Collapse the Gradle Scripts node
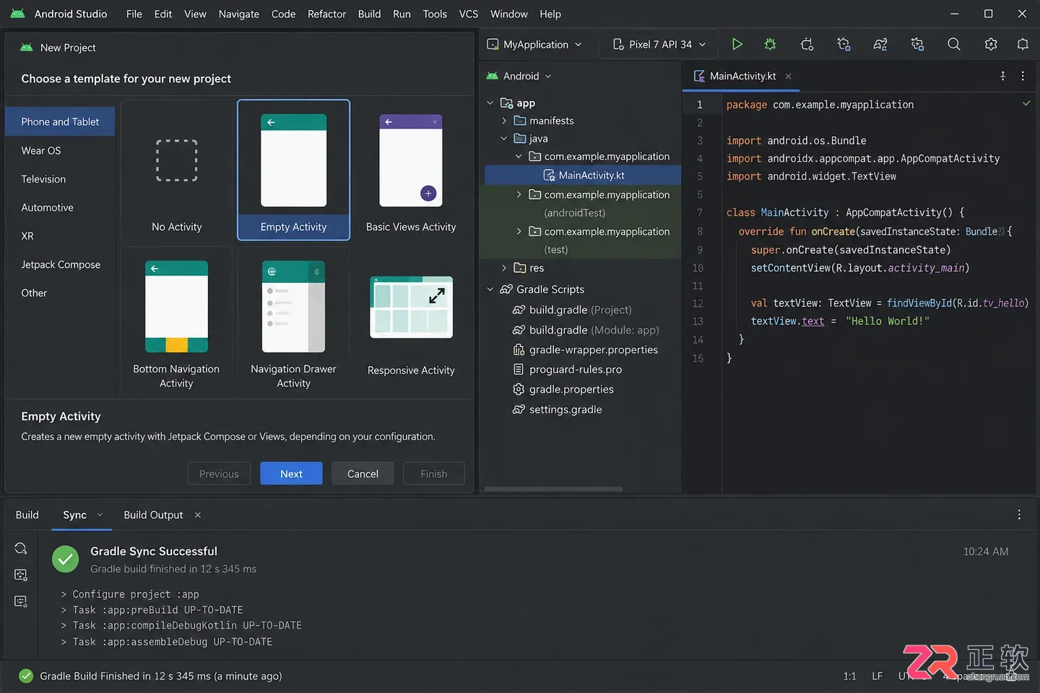The image size is (1040, 693). 490,289
